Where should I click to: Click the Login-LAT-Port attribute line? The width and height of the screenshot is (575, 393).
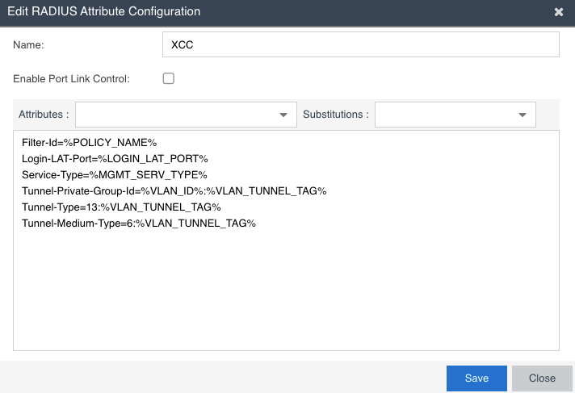[115, 158]
